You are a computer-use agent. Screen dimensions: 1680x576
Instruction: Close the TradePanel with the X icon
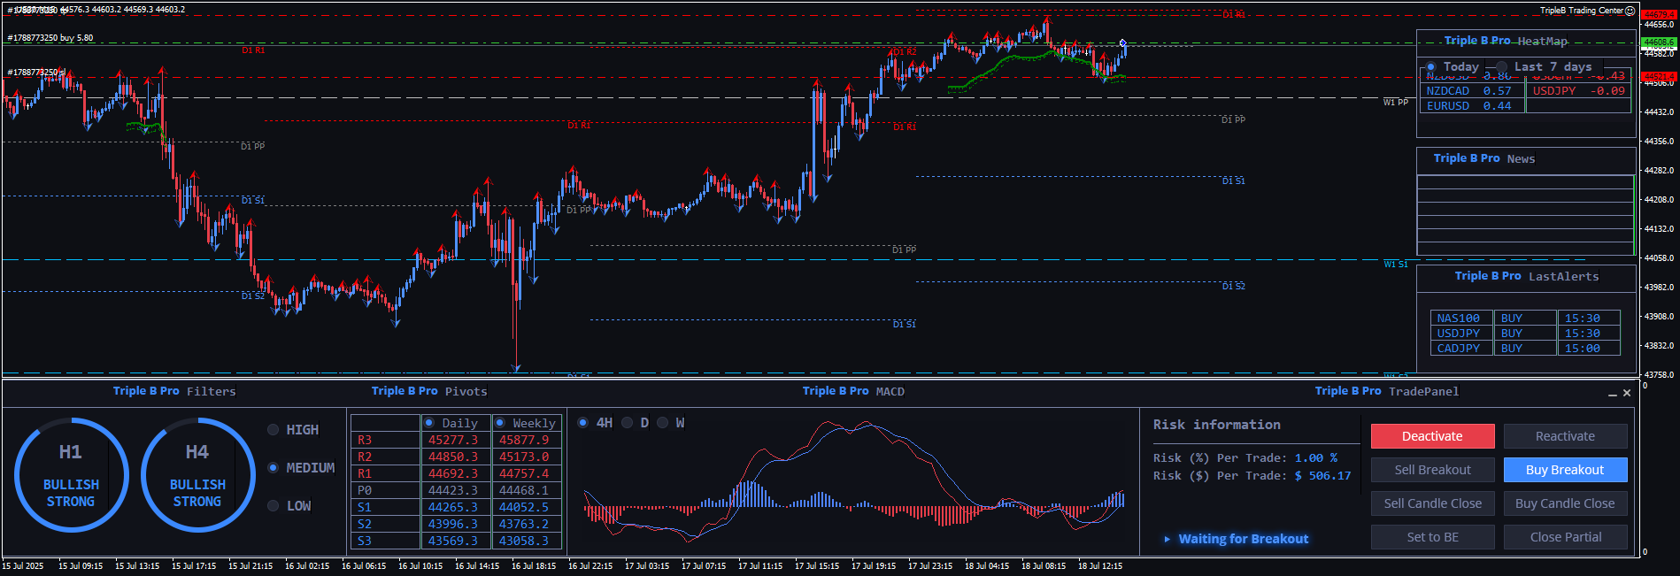[x=1627, y=393]
